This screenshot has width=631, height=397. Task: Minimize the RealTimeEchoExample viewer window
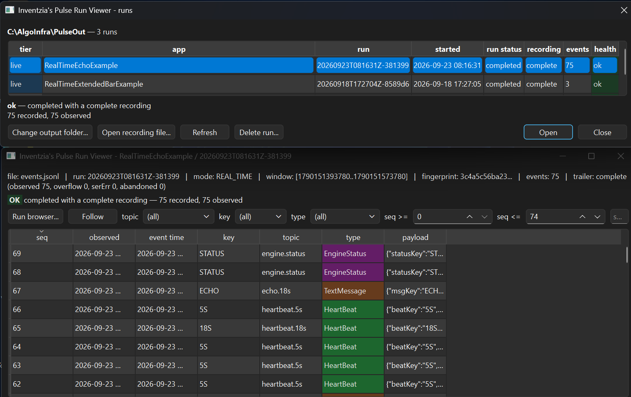(563, 156)
